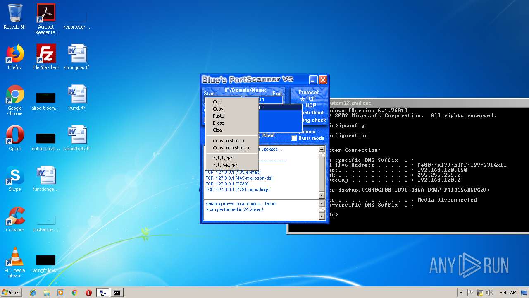Open Windows Explorer folder in taskbar
This screenshot has width=529, height=298.
pyautogui.click(x=47, y=293)
